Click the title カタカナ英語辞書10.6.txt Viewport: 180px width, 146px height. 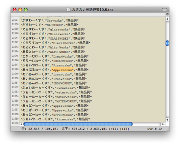pyautogui.click(x=92, y=10)
